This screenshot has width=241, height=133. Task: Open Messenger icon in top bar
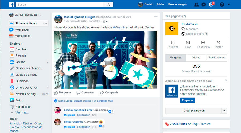click(204, 5)
